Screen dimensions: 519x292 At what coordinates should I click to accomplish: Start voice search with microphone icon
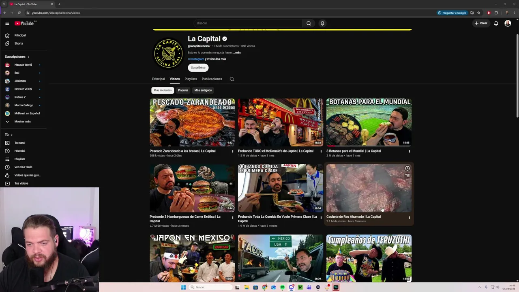click(322, 23)
